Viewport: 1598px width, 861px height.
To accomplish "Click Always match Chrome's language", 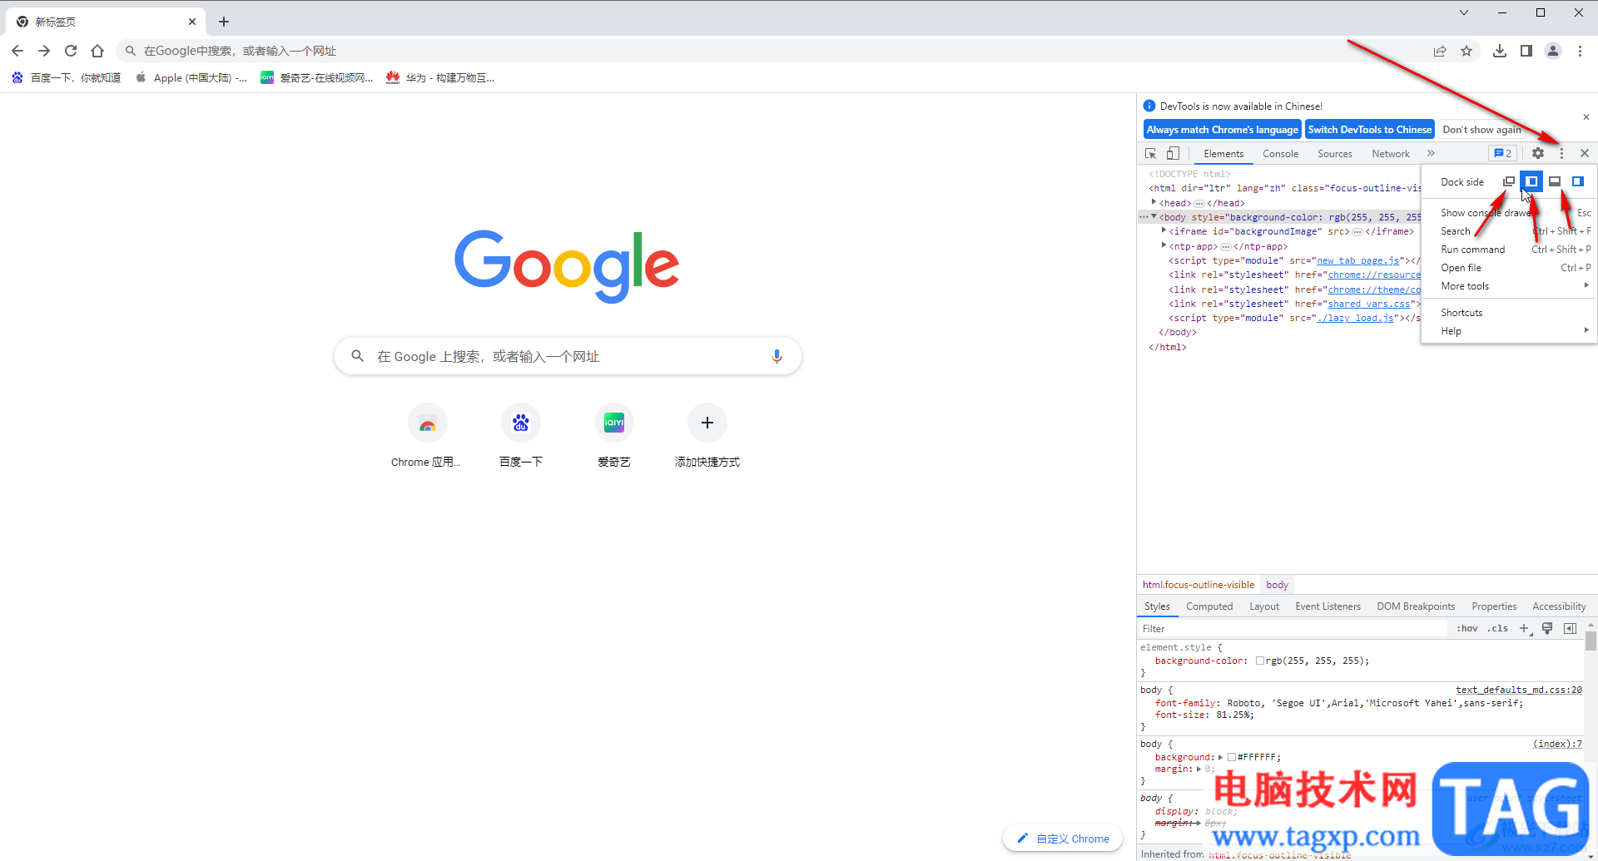I will point(1222,130).
